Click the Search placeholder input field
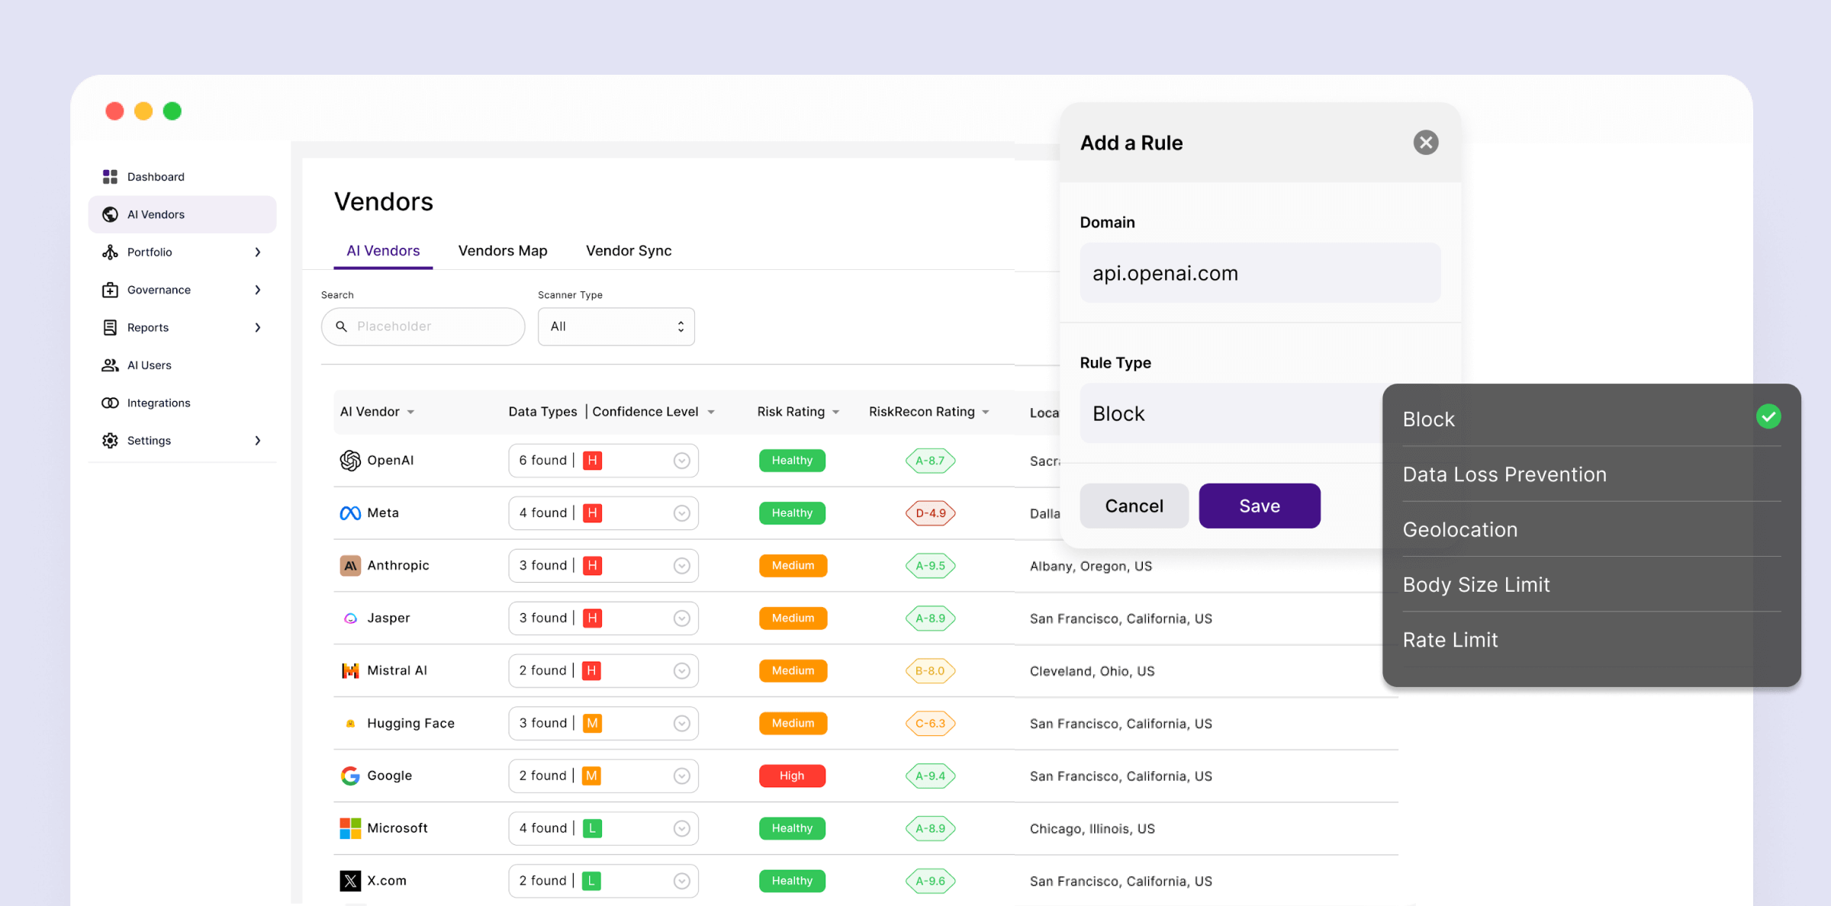 (423, 326)
